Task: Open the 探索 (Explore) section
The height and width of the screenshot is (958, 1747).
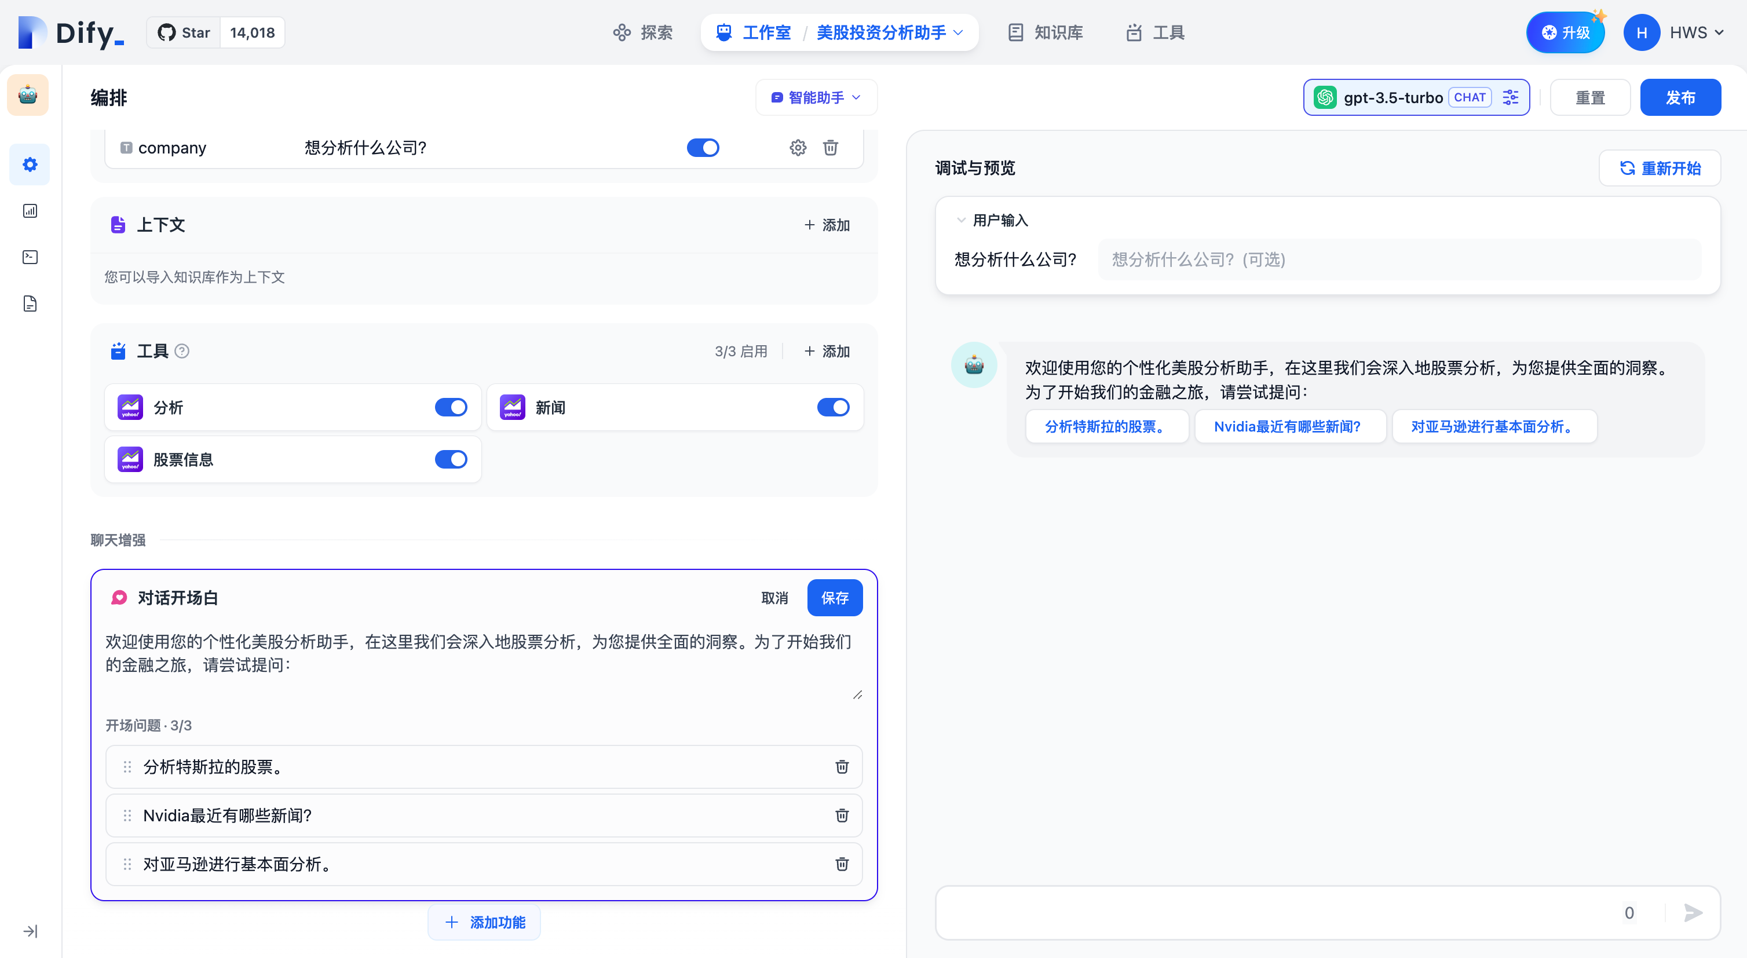Action: coord(642,32)
